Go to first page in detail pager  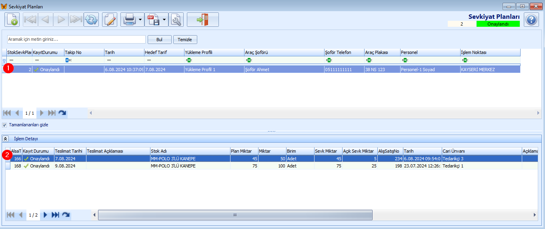click(11, 215)
